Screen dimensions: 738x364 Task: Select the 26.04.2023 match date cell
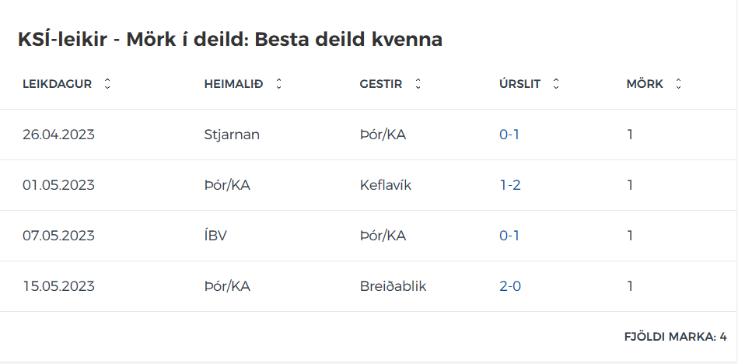click(58, 135)
